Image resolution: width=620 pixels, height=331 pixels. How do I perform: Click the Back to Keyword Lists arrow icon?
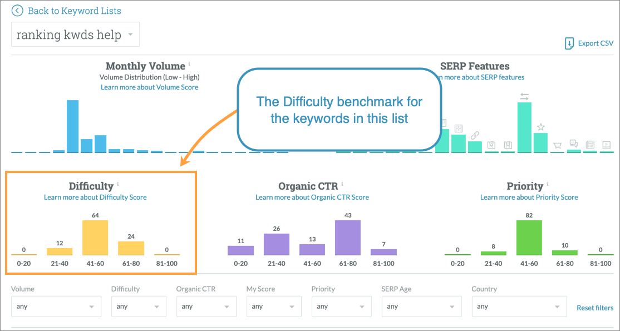(x=18, y=11)
